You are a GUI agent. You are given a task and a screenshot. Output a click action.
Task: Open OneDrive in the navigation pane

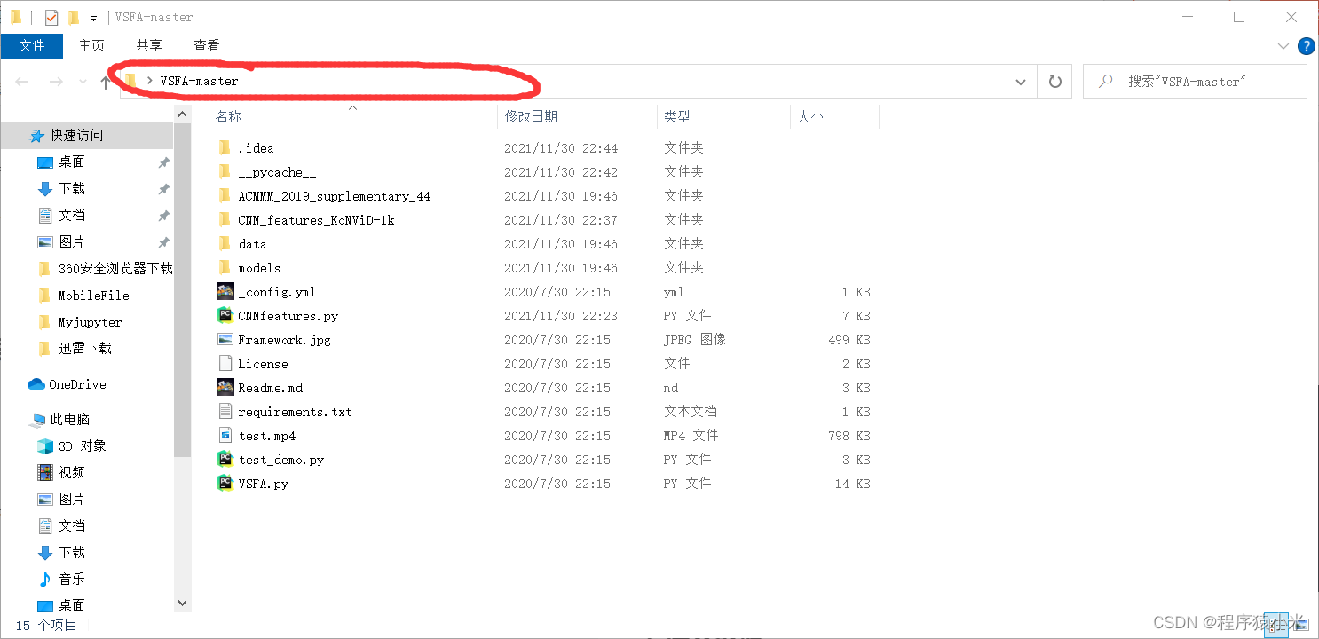[x=77, y=384]
